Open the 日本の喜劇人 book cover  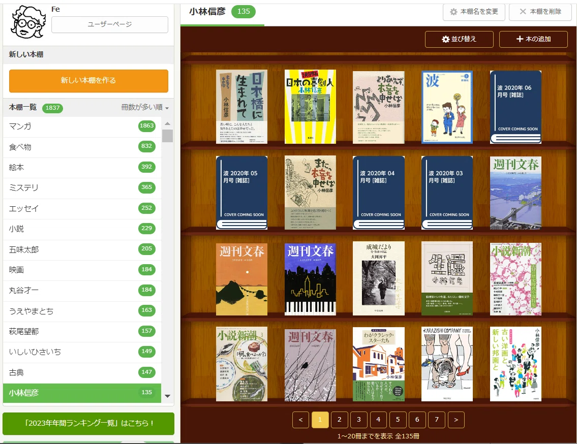click(x=310, y=107)
